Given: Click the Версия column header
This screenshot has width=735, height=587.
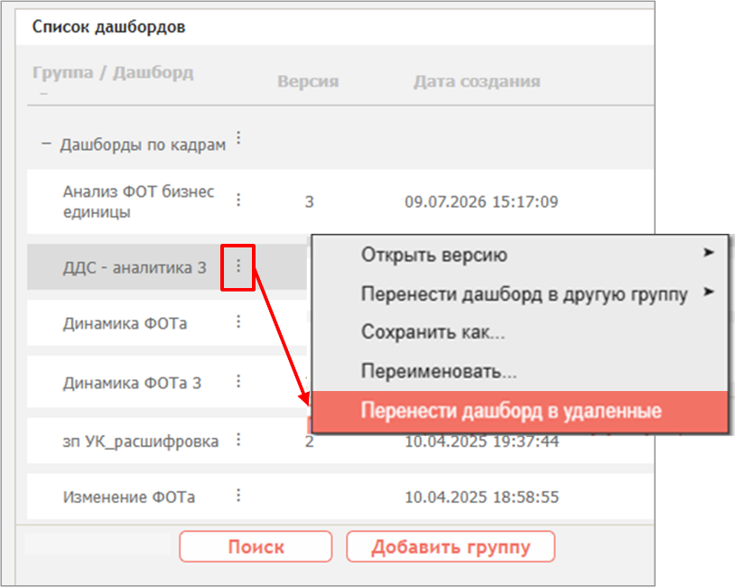Looking at the screenshot, I should (308, 81).
